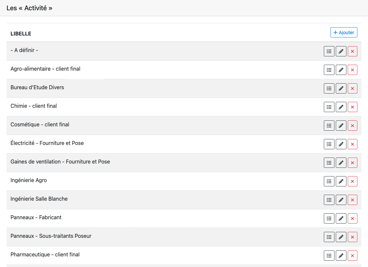Delete 'Pharmaceutique - client final' entry
Screen dimensions: 368x267
(352, 256)
